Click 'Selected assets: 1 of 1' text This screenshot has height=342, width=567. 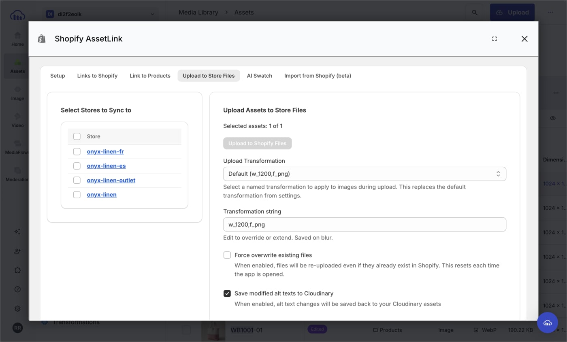click(x=253, y=126)
